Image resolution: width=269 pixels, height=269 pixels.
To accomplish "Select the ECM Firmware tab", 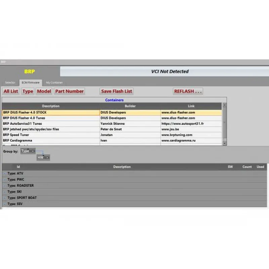I will coord(30,82).
